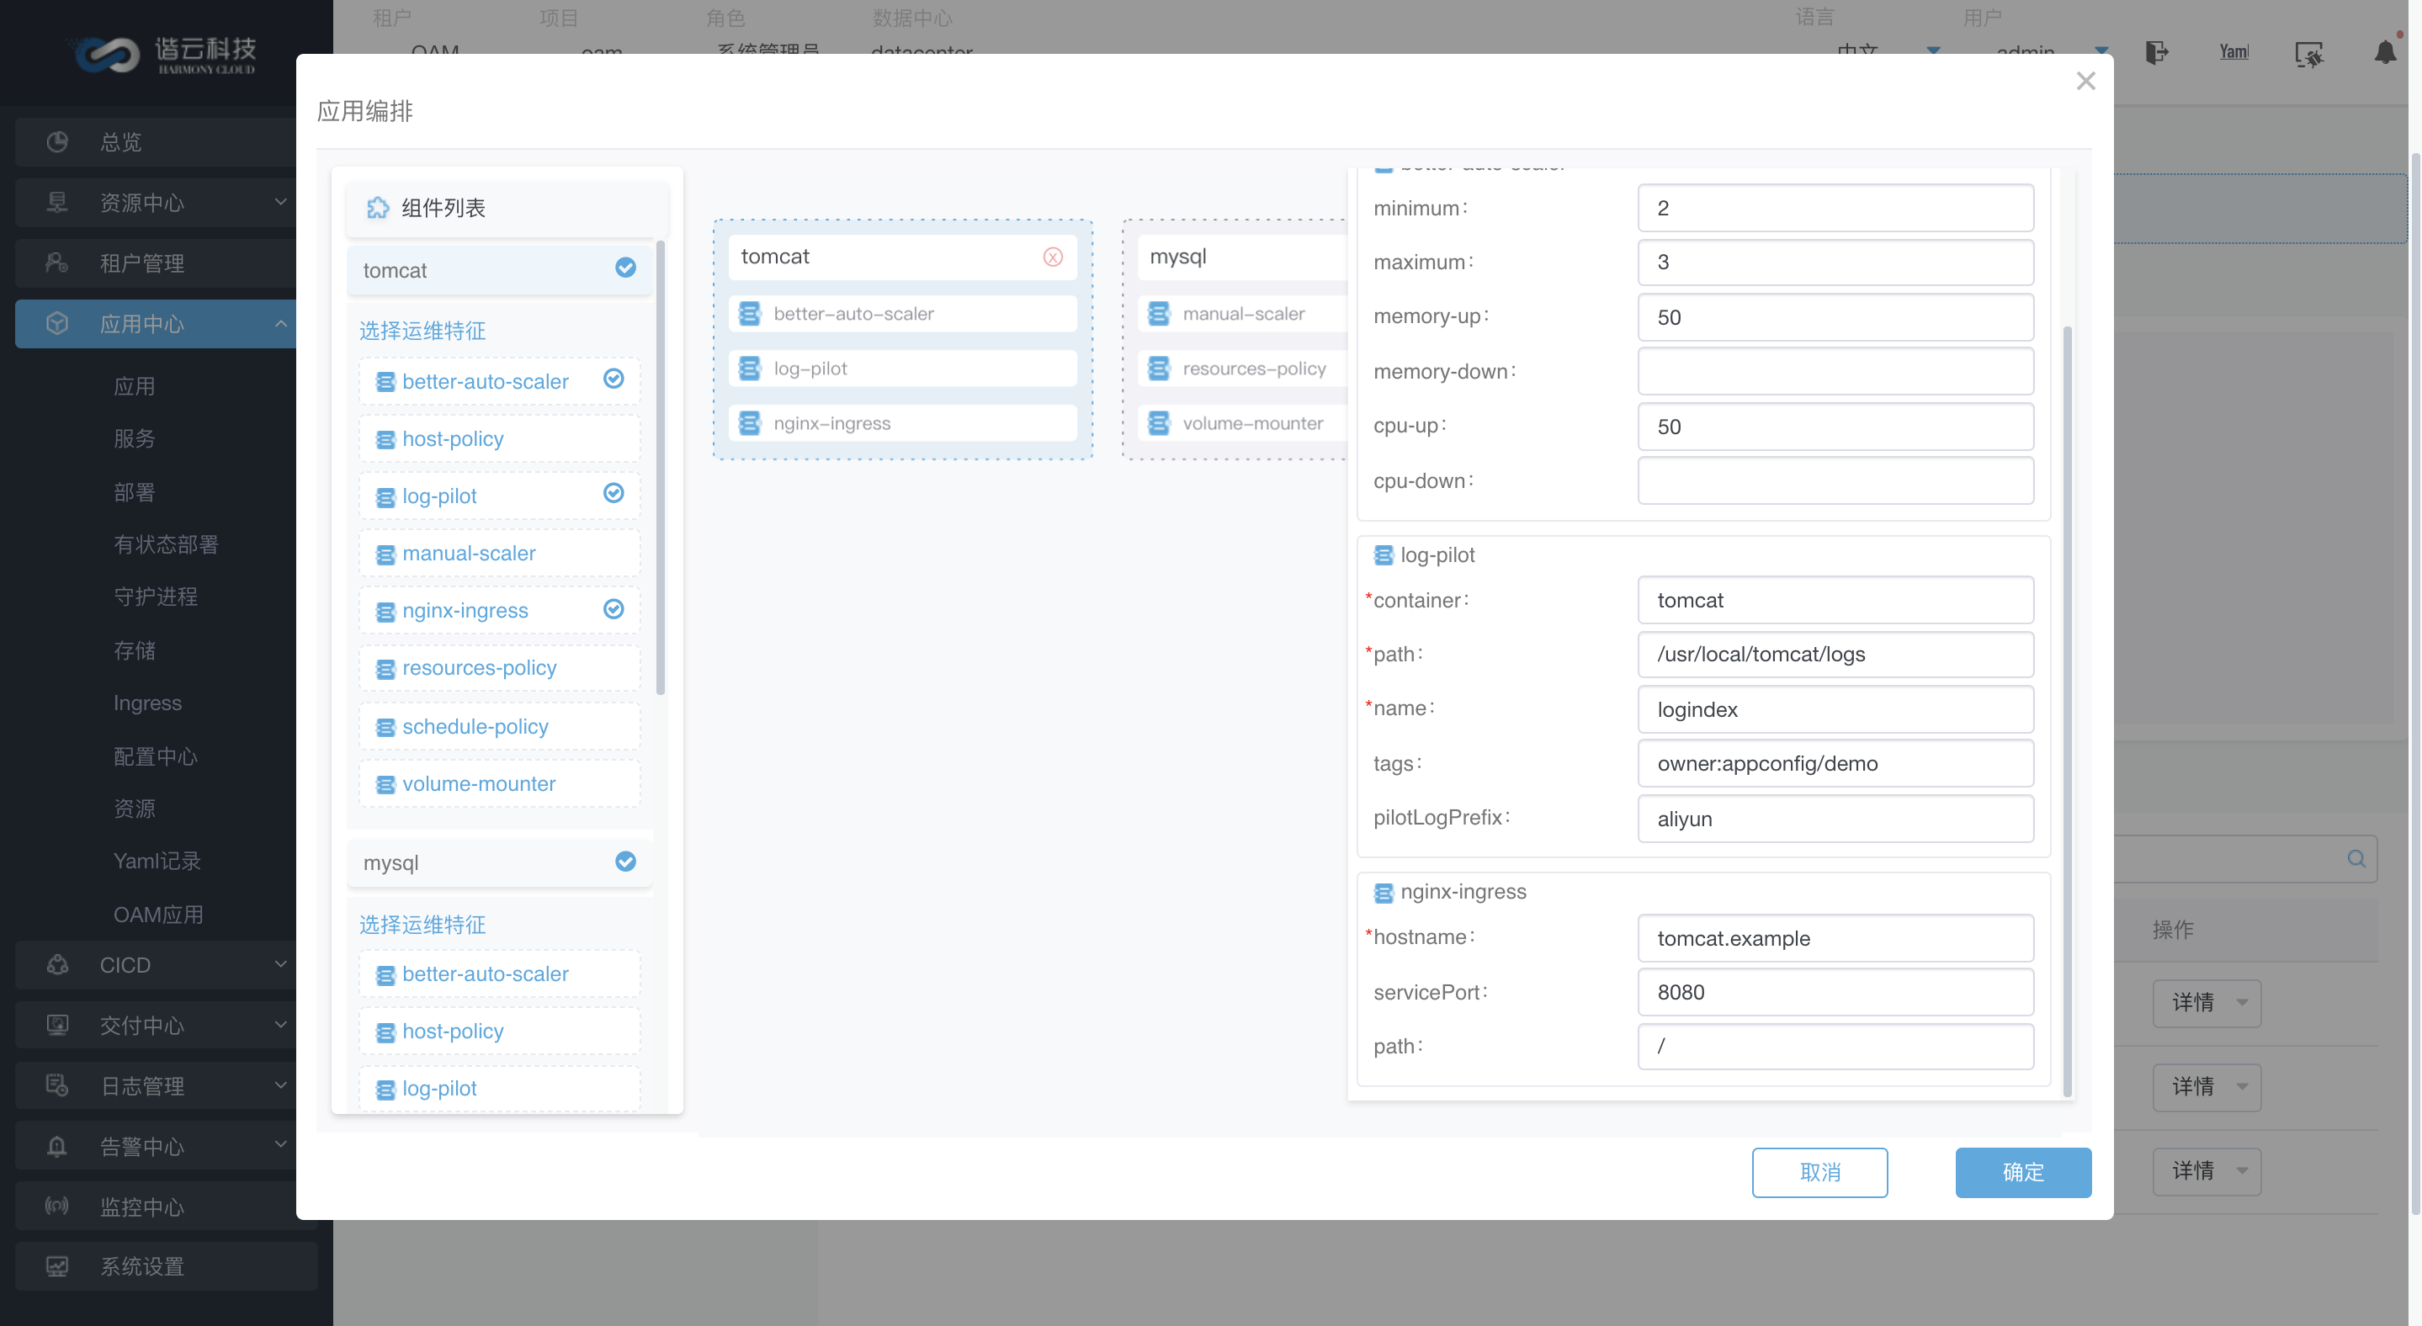Click the notification bell icon
2422x1326 pixels.
[x=2384, y=53]
